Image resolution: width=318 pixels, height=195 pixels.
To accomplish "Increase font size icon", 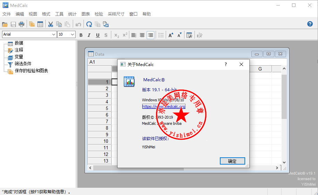I will point(171,35).
